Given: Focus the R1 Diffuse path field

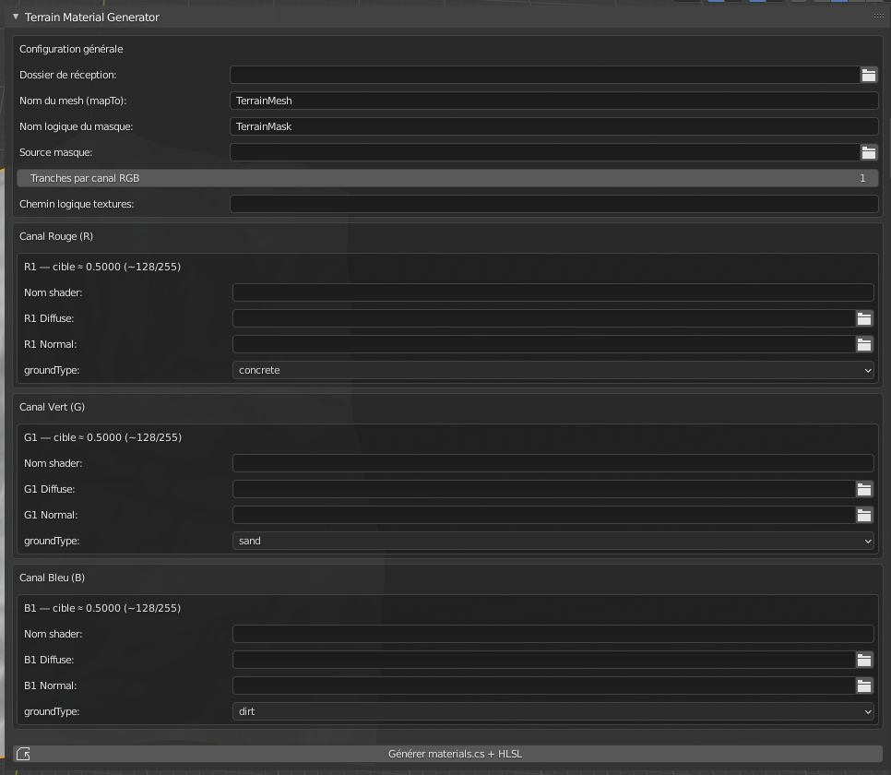Looking at the screenshot, I should point(544,318).
